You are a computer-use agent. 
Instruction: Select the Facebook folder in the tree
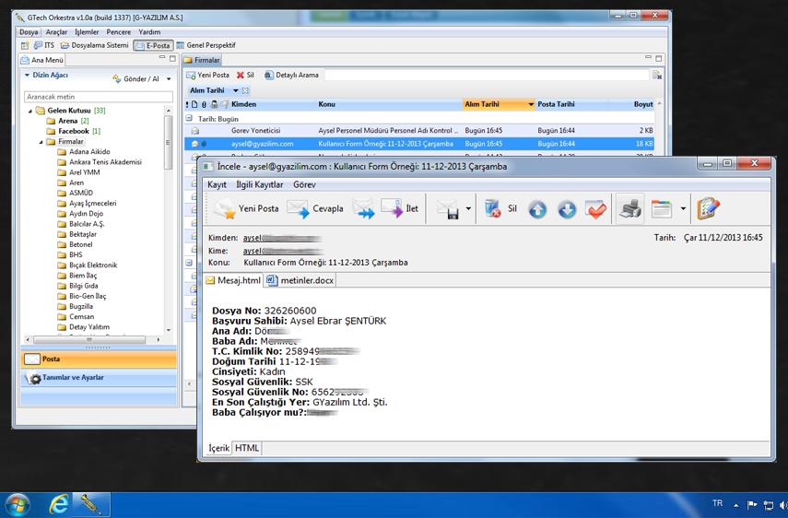tap(74, 131)
